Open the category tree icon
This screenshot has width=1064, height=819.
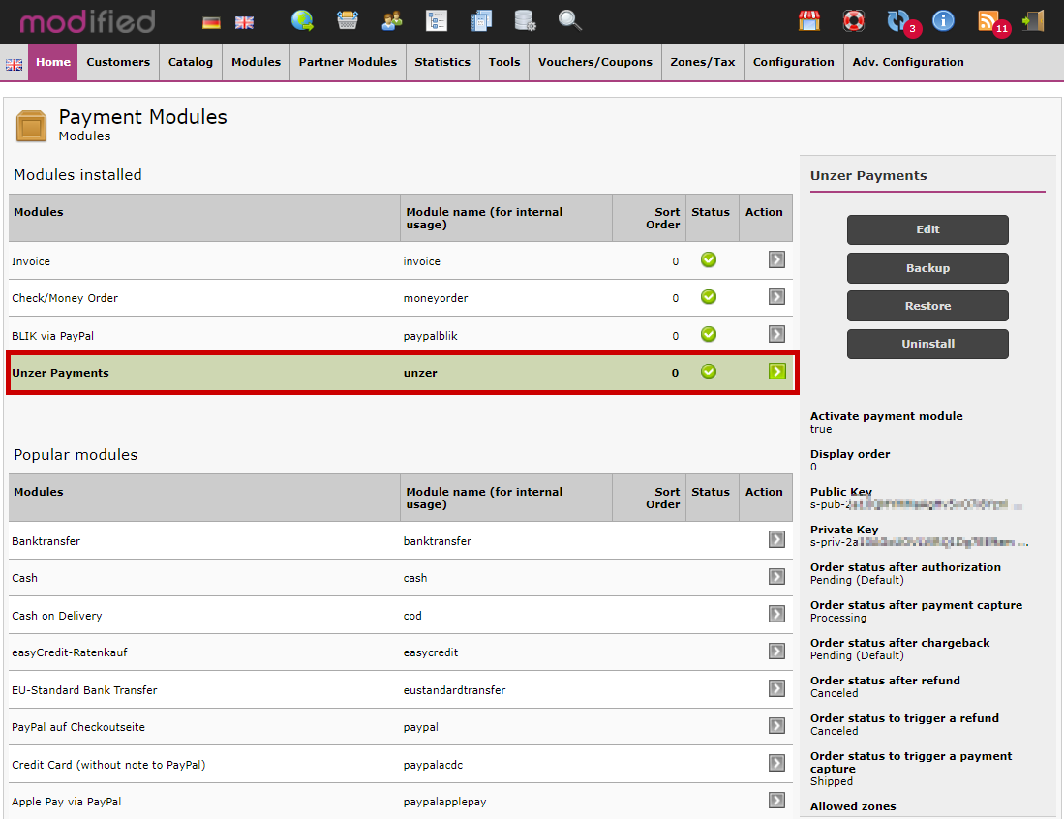pyautogui.click(x=437, y=21)
